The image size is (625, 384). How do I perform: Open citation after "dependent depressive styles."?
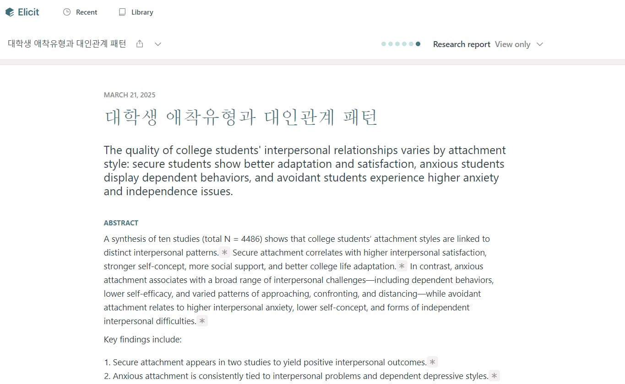click(494, 376)
